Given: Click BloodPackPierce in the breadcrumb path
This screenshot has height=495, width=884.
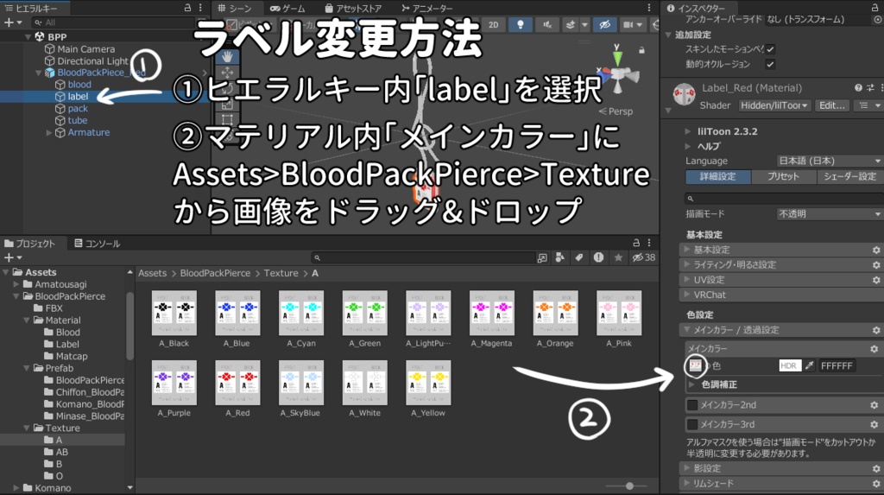Looking at the screenshot, I should click(x=215, y=273).
